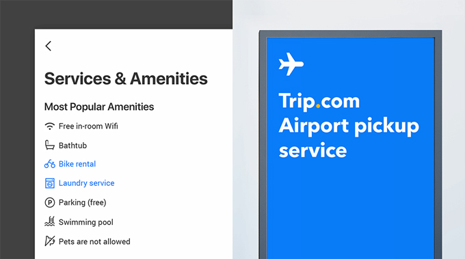Go back using the left chevron arrow

click(49, 46)
